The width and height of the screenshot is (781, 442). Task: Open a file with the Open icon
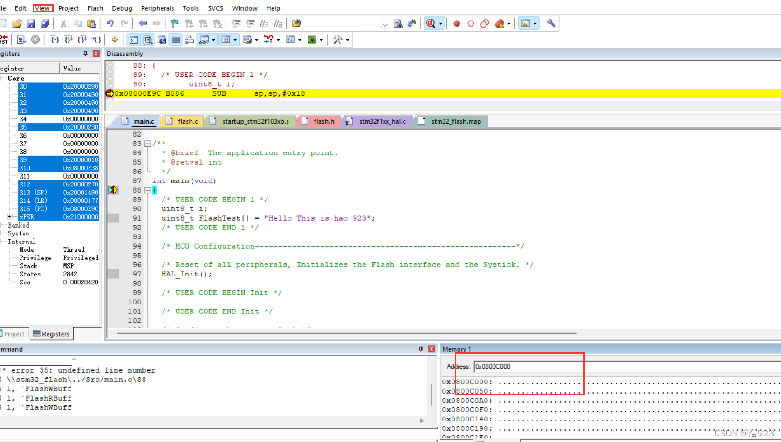point(17,23)
